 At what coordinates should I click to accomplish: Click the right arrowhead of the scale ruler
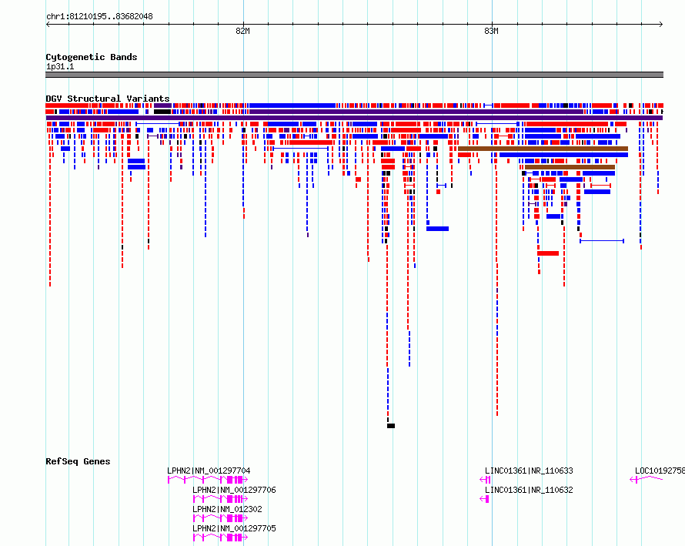[661, 25]
